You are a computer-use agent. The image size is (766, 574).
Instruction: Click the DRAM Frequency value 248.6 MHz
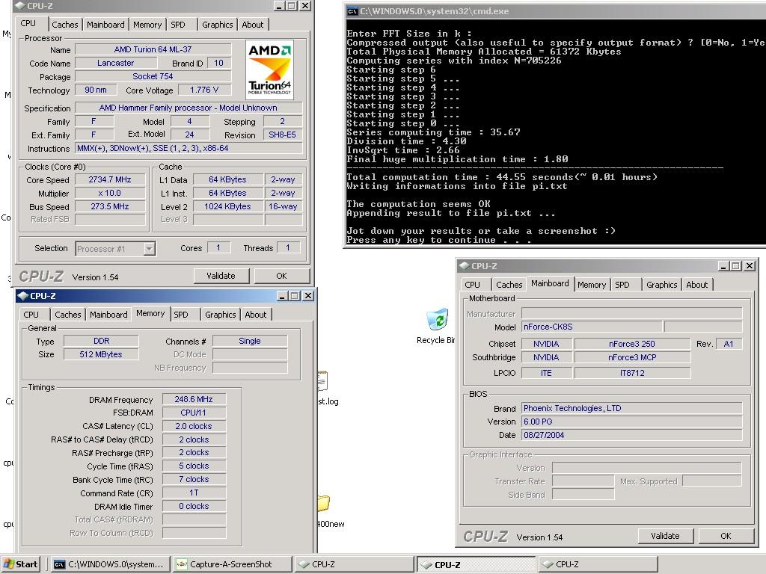[194, 399]
